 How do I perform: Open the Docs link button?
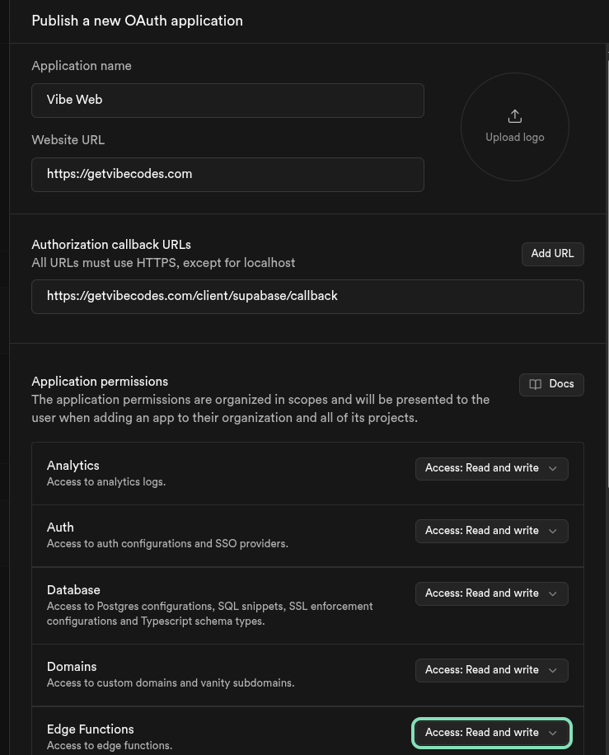click(551, 384)
